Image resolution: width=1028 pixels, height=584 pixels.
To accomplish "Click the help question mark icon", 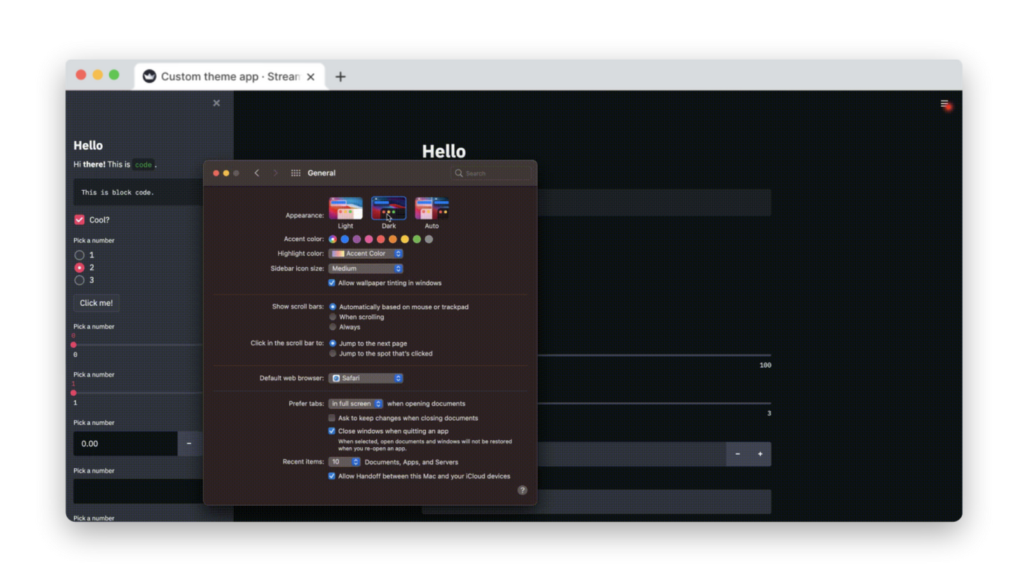I will coord(522,490).
